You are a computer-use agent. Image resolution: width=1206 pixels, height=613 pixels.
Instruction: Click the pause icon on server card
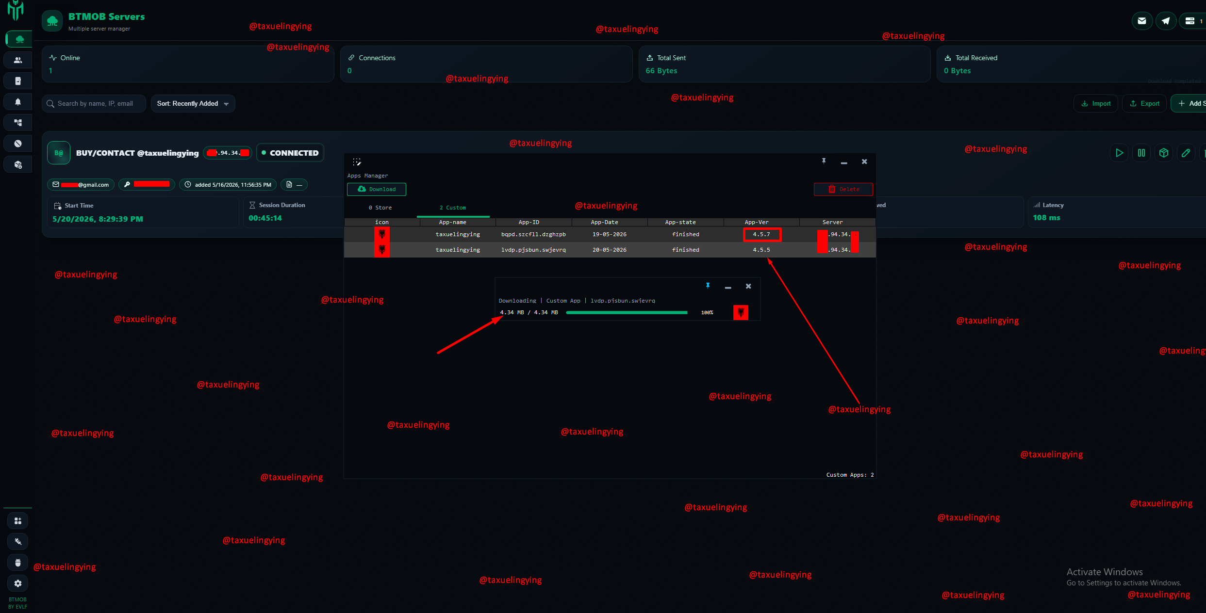click(1141, 153)
